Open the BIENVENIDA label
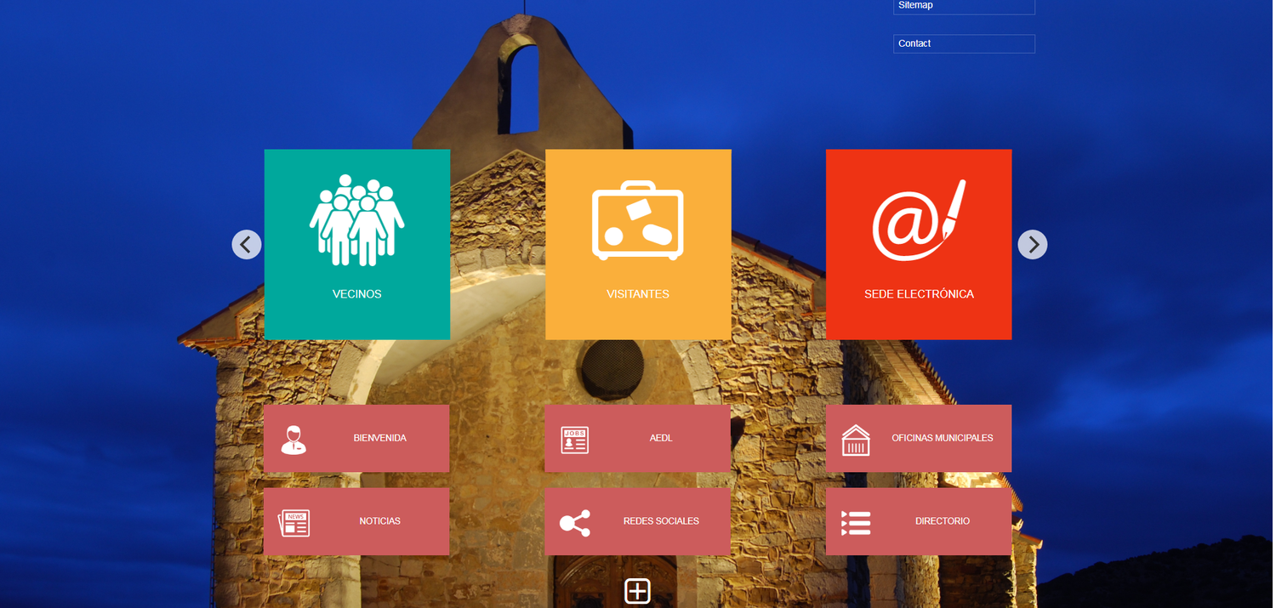Viewport: 1276px width, 608px height. pyautogui.click(x=379, y=438)
